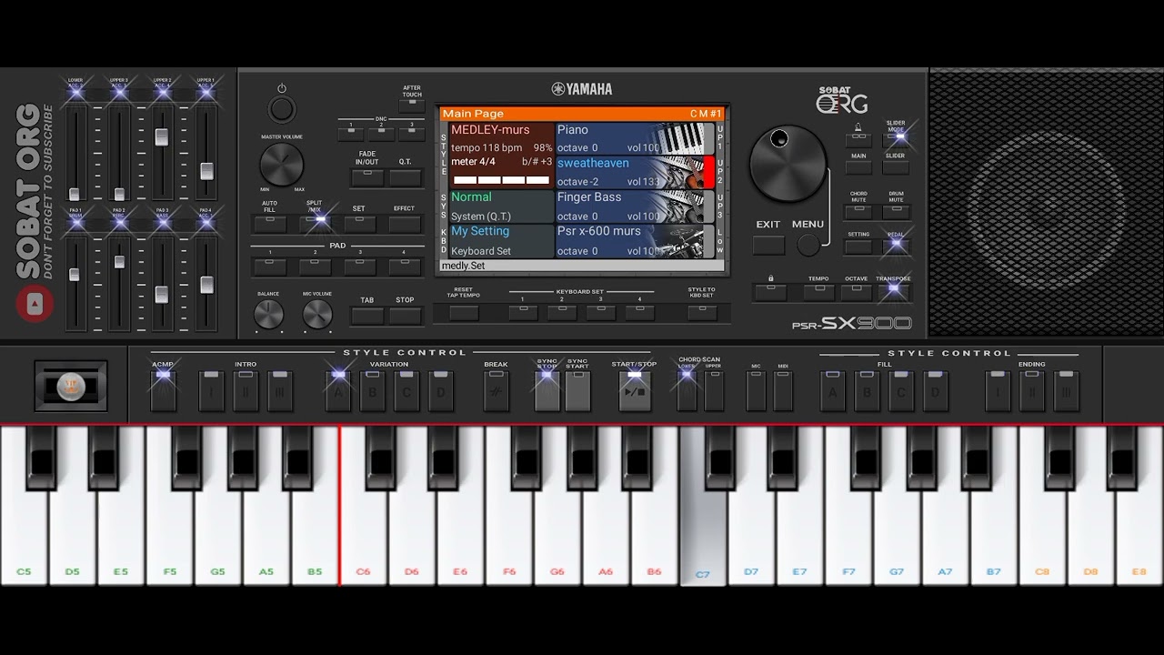
Task: Toggle After Touch
Action: (412, 106)
